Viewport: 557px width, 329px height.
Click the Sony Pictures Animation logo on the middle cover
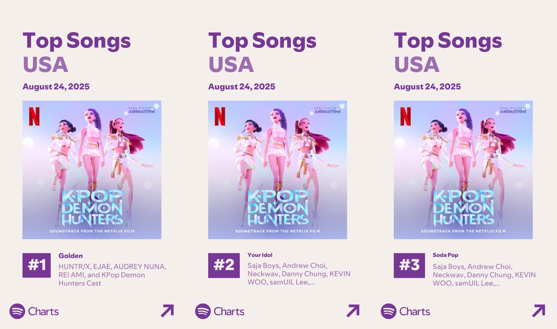tap(327, 110)
